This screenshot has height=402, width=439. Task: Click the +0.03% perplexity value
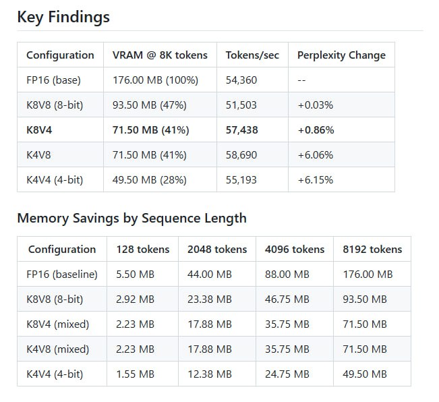pyautogui.click(x=315, y=105)
